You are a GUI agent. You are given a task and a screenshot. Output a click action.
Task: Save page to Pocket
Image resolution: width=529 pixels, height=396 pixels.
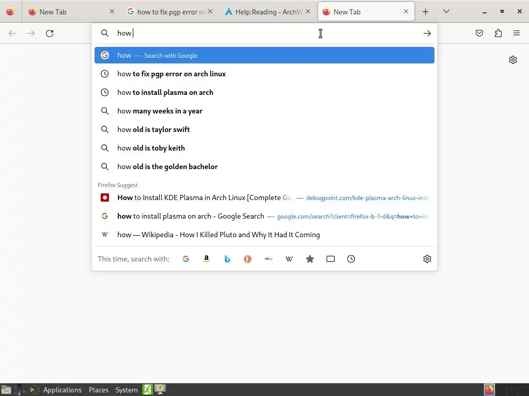[x=479, y=33]
